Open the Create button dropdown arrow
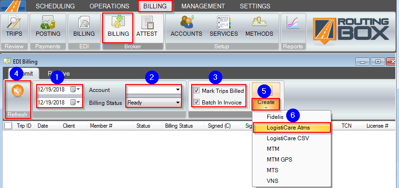The width and height of the screenshot is (399, 188). click(266, 108)
